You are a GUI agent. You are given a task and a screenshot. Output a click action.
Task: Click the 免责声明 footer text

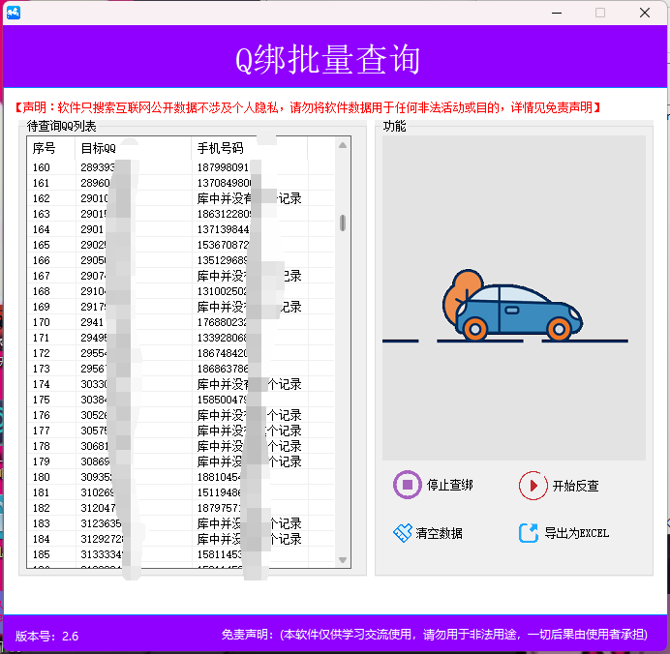(435, 635)
